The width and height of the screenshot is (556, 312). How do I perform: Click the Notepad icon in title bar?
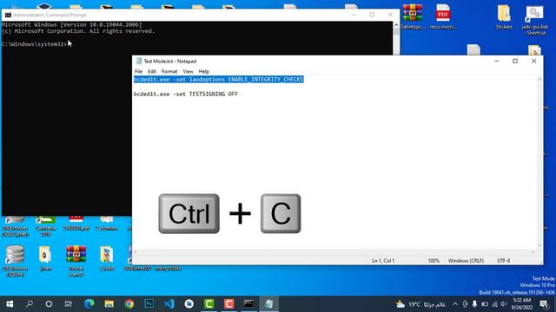tap(139, 62)
